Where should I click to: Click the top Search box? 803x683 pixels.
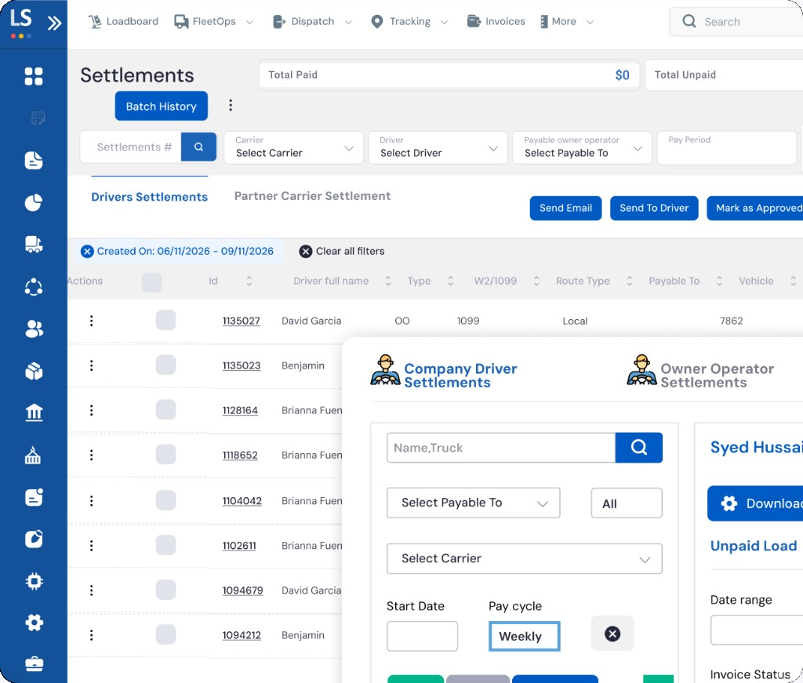[x=736, y=21]
